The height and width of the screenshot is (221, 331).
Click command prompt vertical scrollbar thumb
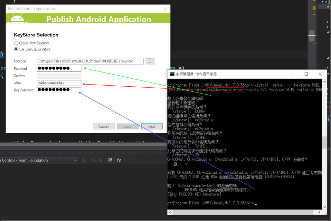(x=325, y=143)
